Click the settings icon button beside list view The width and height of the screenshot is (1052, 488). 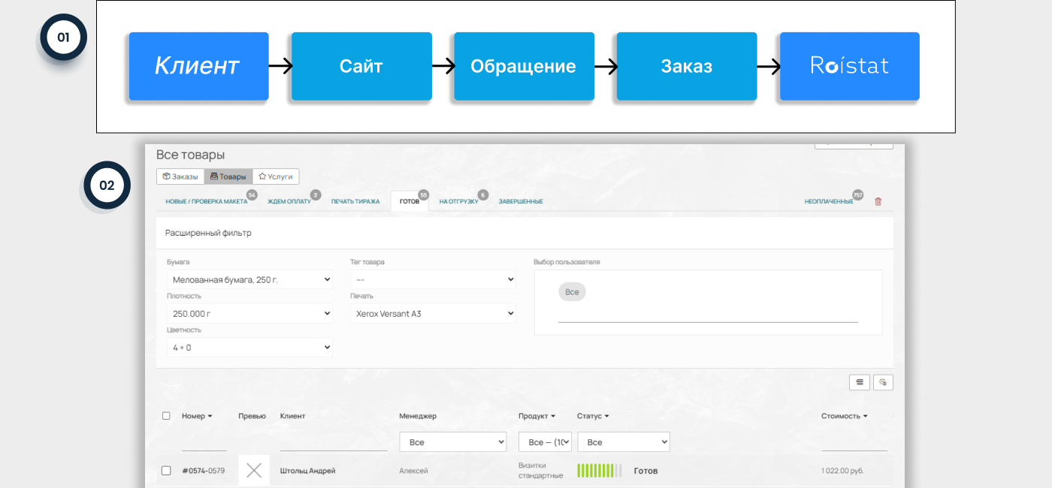point(883,382)
